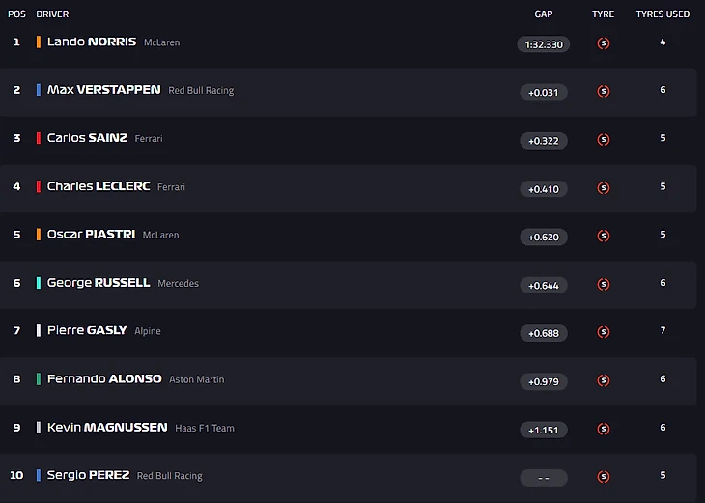Viewport: 705px width, 503px height.
Task: Click the empty gap badge for Sergio Perez
Action: pyautogui.click(x=544, y=478)
